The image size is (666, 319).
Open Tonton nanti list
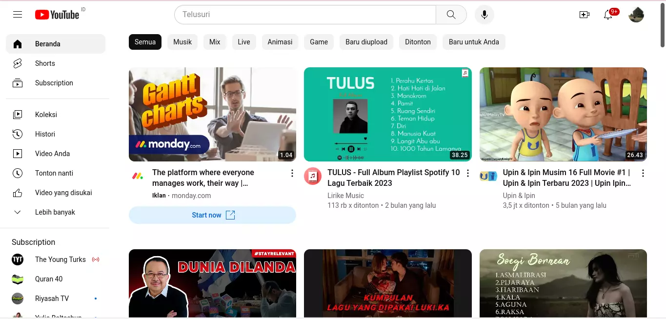[56, 173]
